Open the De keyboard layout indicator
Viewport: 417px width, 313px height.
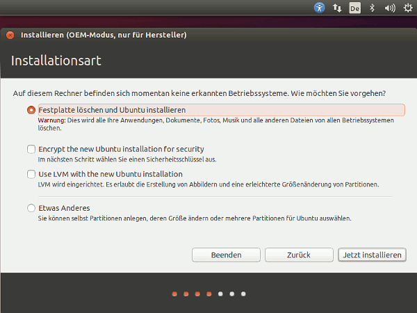click(354, 8)
